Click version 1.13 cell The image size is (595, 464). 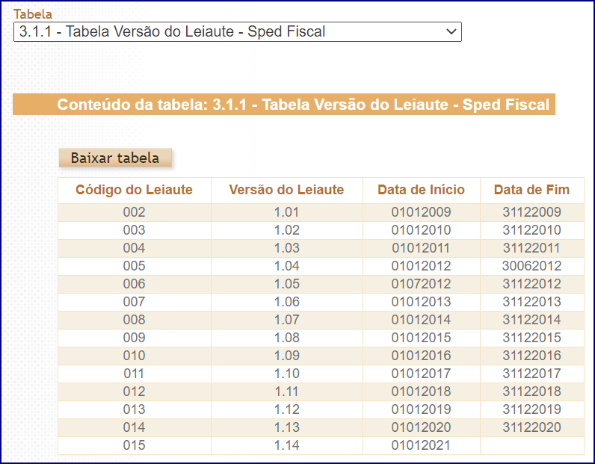(287, 427)
